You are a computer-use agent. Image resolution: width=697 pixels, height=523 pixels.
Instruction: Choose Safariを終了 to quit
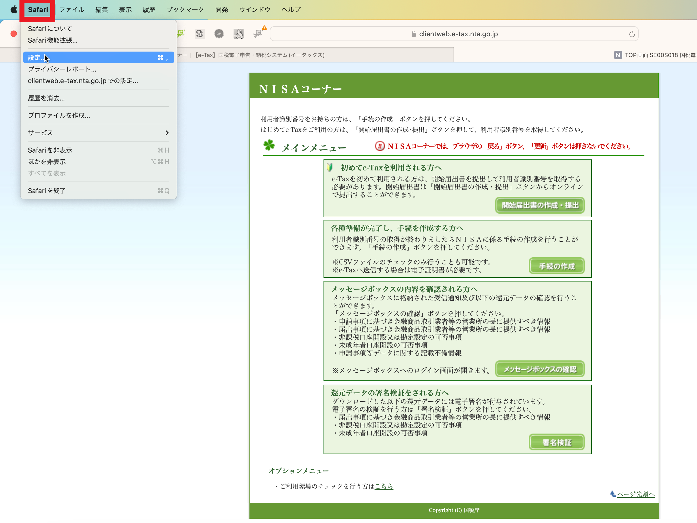click(x=98, y=191)
